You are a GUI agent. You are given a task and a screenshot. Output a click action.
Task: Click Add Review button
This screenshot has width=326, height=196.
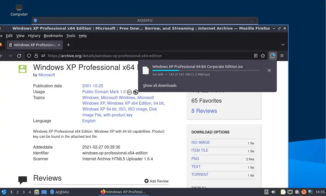tap(156, 181)
